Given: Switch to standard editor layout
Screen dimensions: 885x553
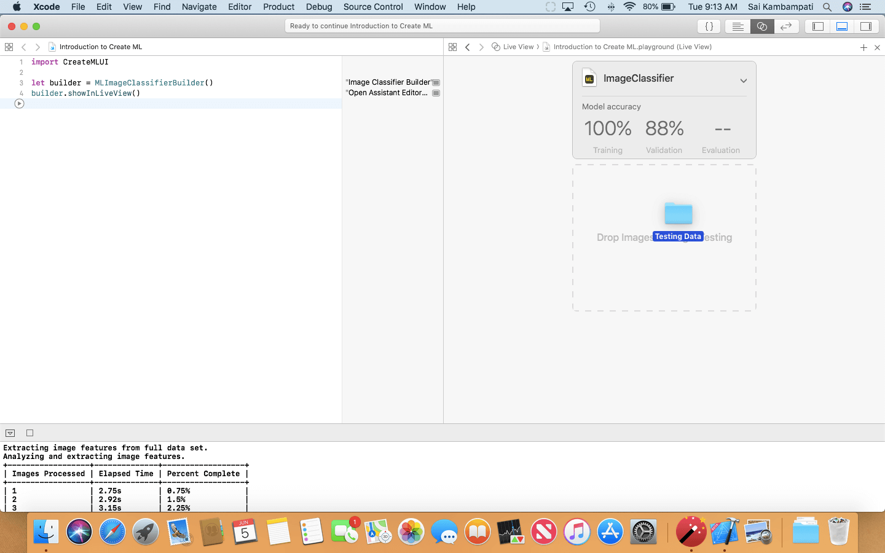Looking at the screenshot, I should pos(737,26).
